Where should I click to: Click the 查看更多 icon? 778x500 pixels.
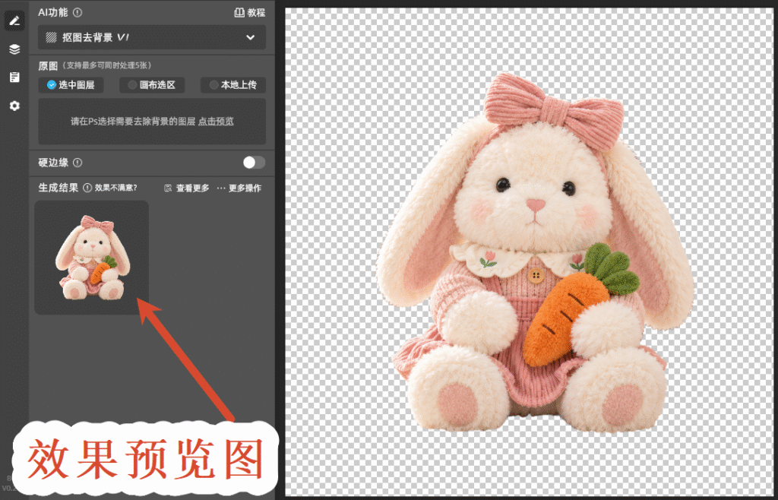pos(168,188)
